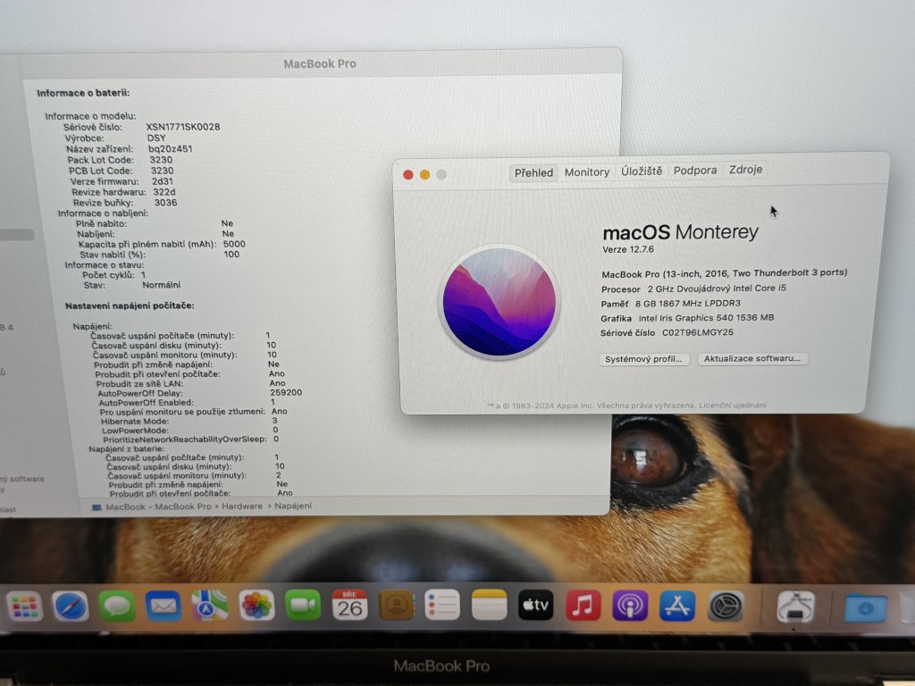Open the Licenční ujednání link
Screen dimensions: 915x686
733,405
